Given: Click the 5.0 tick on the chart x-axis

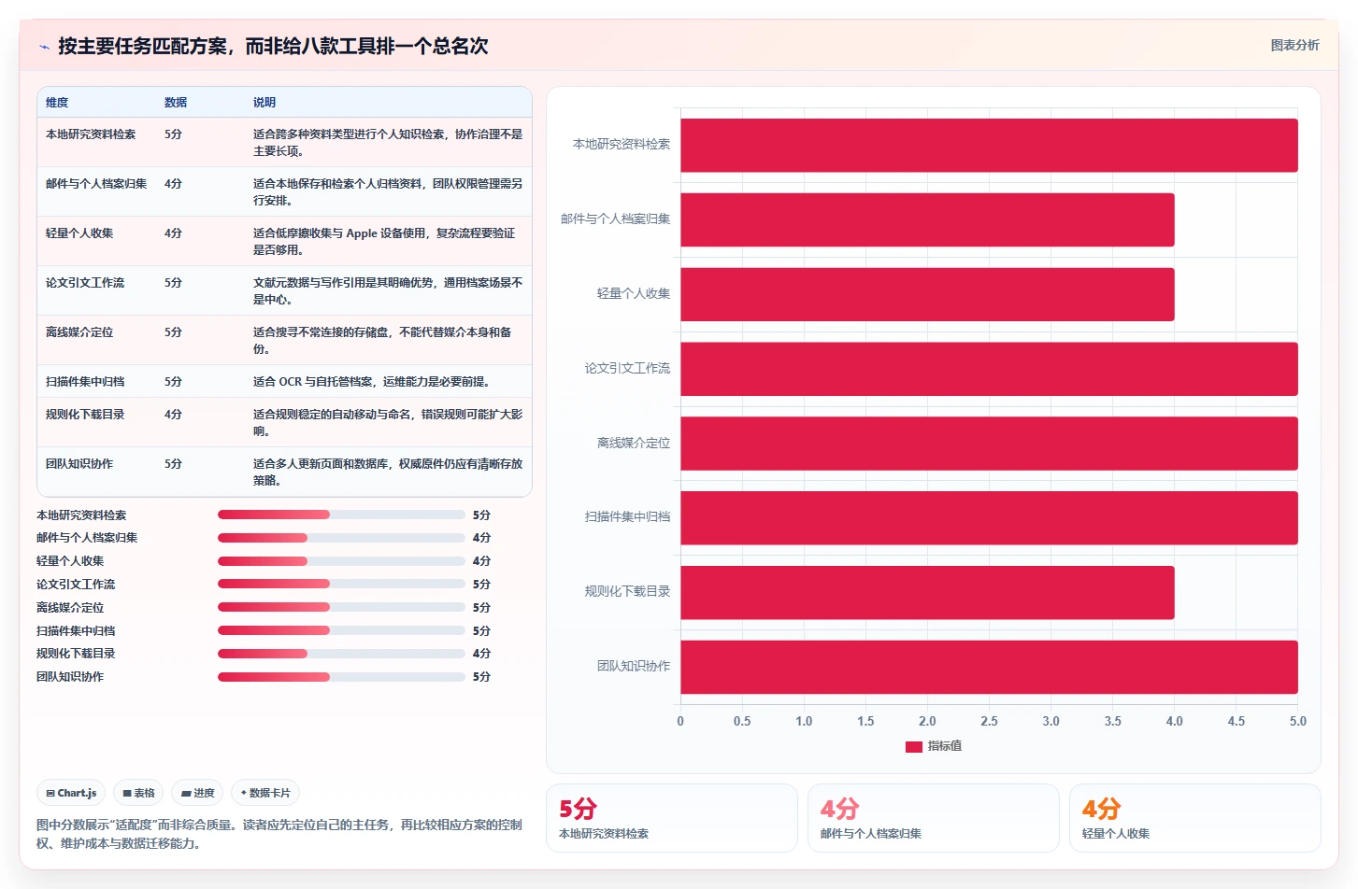Looking at the screenshot, I should tap(1298, 722).
